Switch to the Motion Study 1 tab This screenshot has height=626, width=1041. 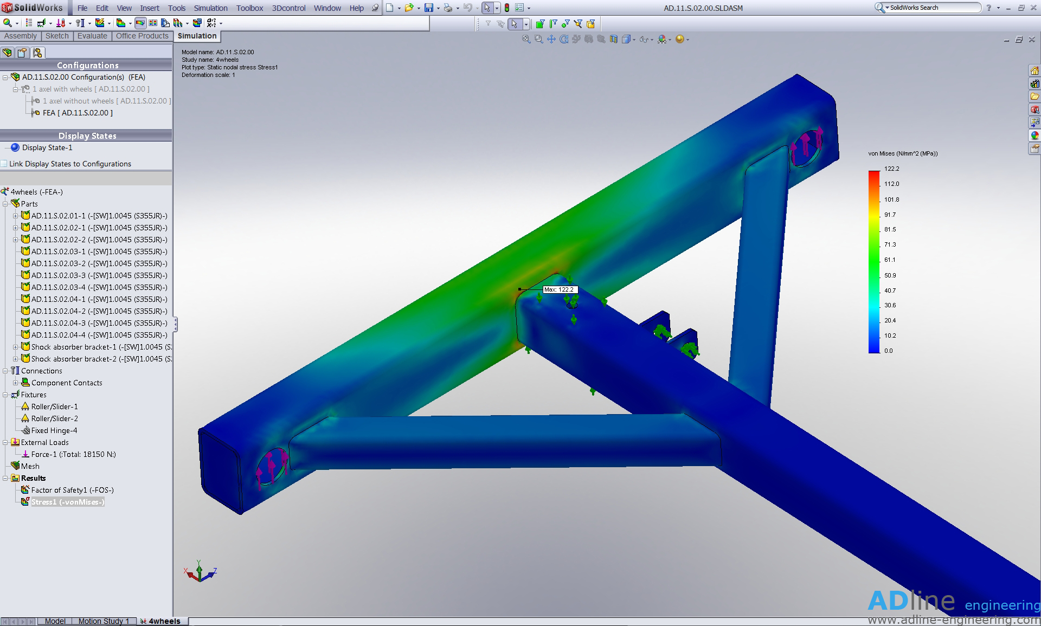tap(104, 621)
